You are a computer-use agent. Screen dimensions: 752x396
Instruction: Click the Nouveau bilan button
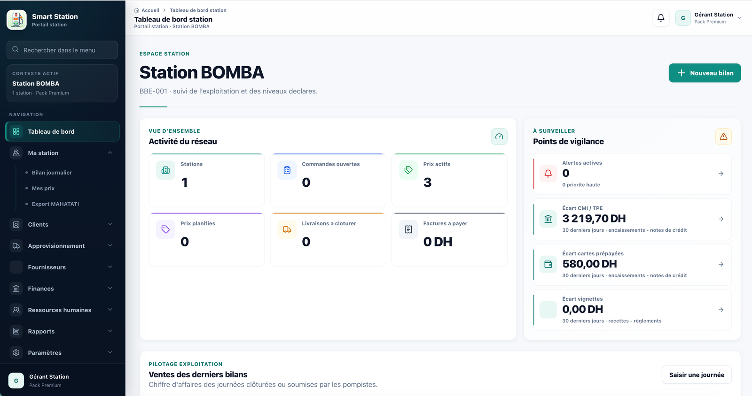pos(705,73)
